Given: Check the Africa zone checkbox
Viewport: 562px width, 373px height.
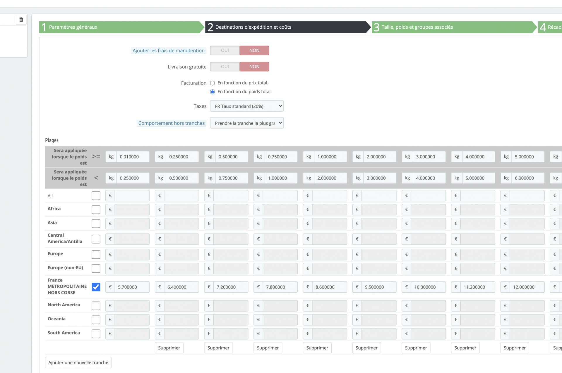Looking at the screenshot, I should pos(96,210).
